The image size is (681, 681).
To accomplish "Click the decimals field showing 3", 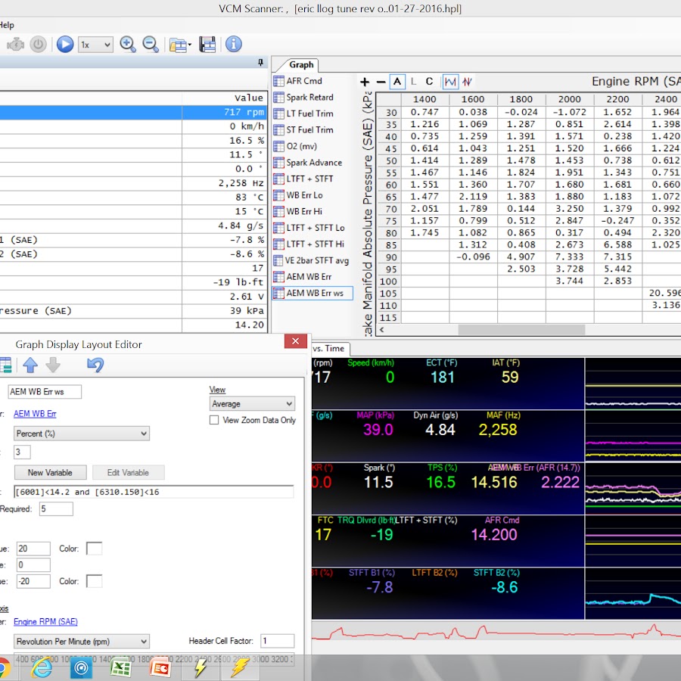I will (x=22, y=452).
